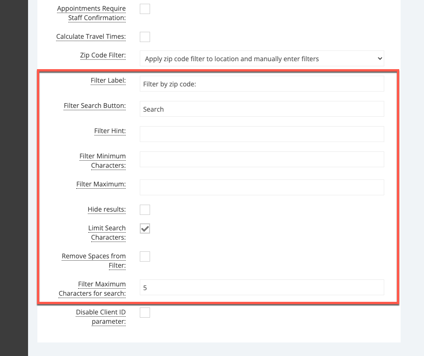Image resolution: width=424 pixels, height=356 pixels.
Task: Click the underlined "Hide results:" label text
Action: click(x=107, y=210)
